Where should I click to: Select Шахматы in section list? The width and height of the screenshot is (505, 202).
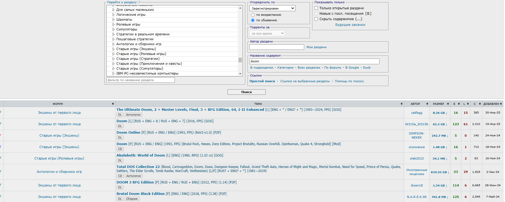point(172,20)
